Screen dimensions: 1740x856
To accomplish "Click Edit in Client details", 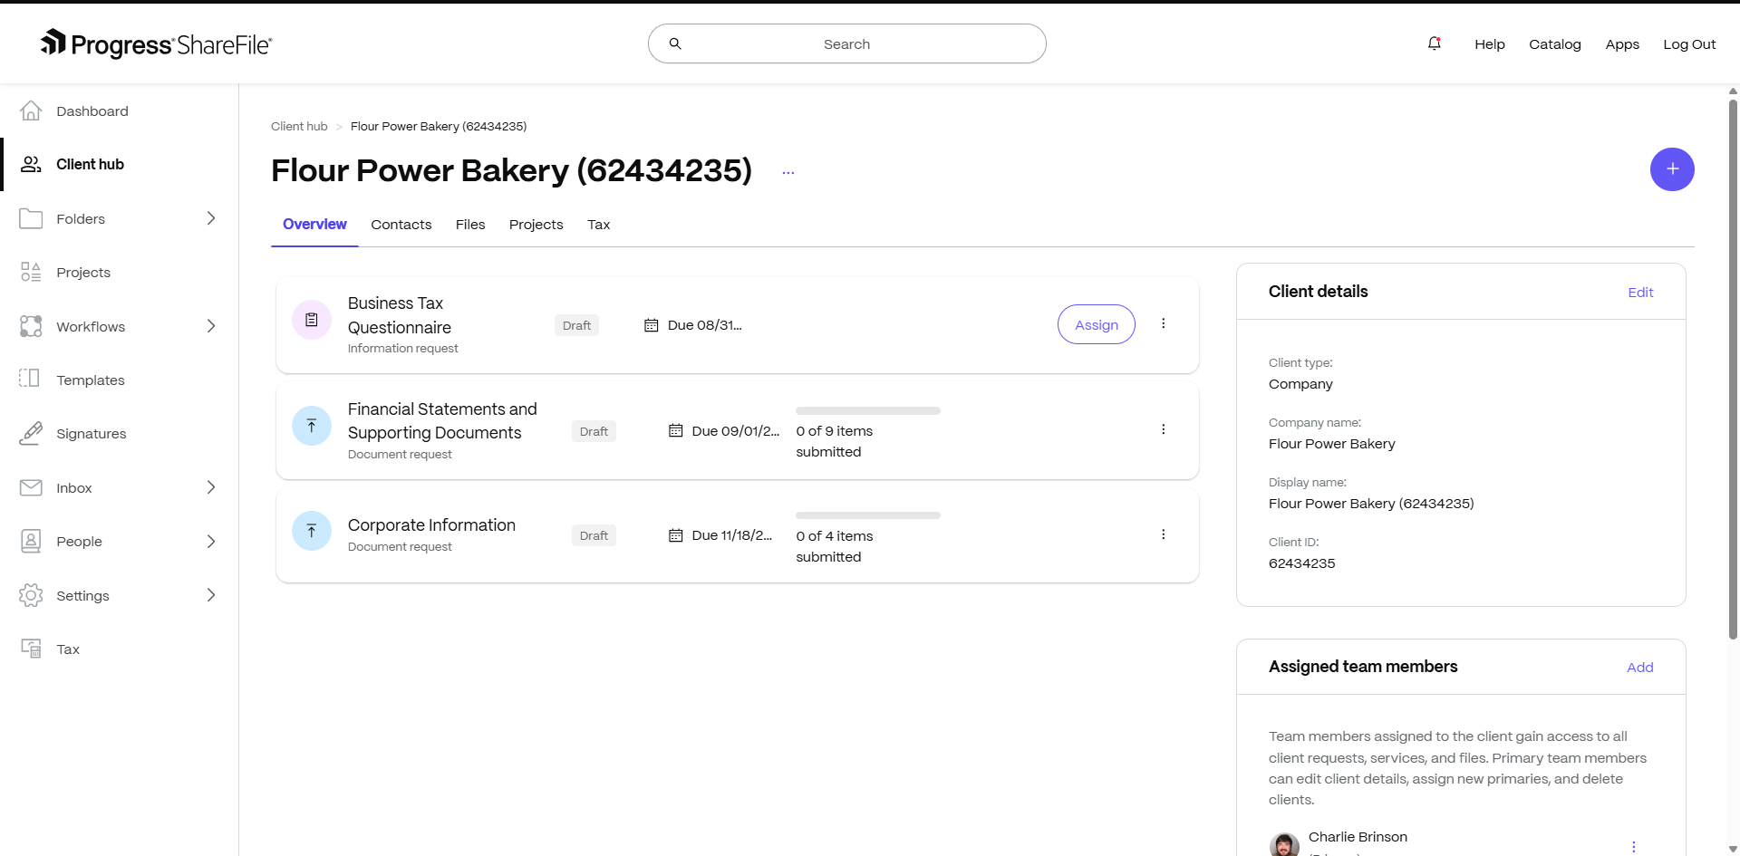I will 1639,293.
